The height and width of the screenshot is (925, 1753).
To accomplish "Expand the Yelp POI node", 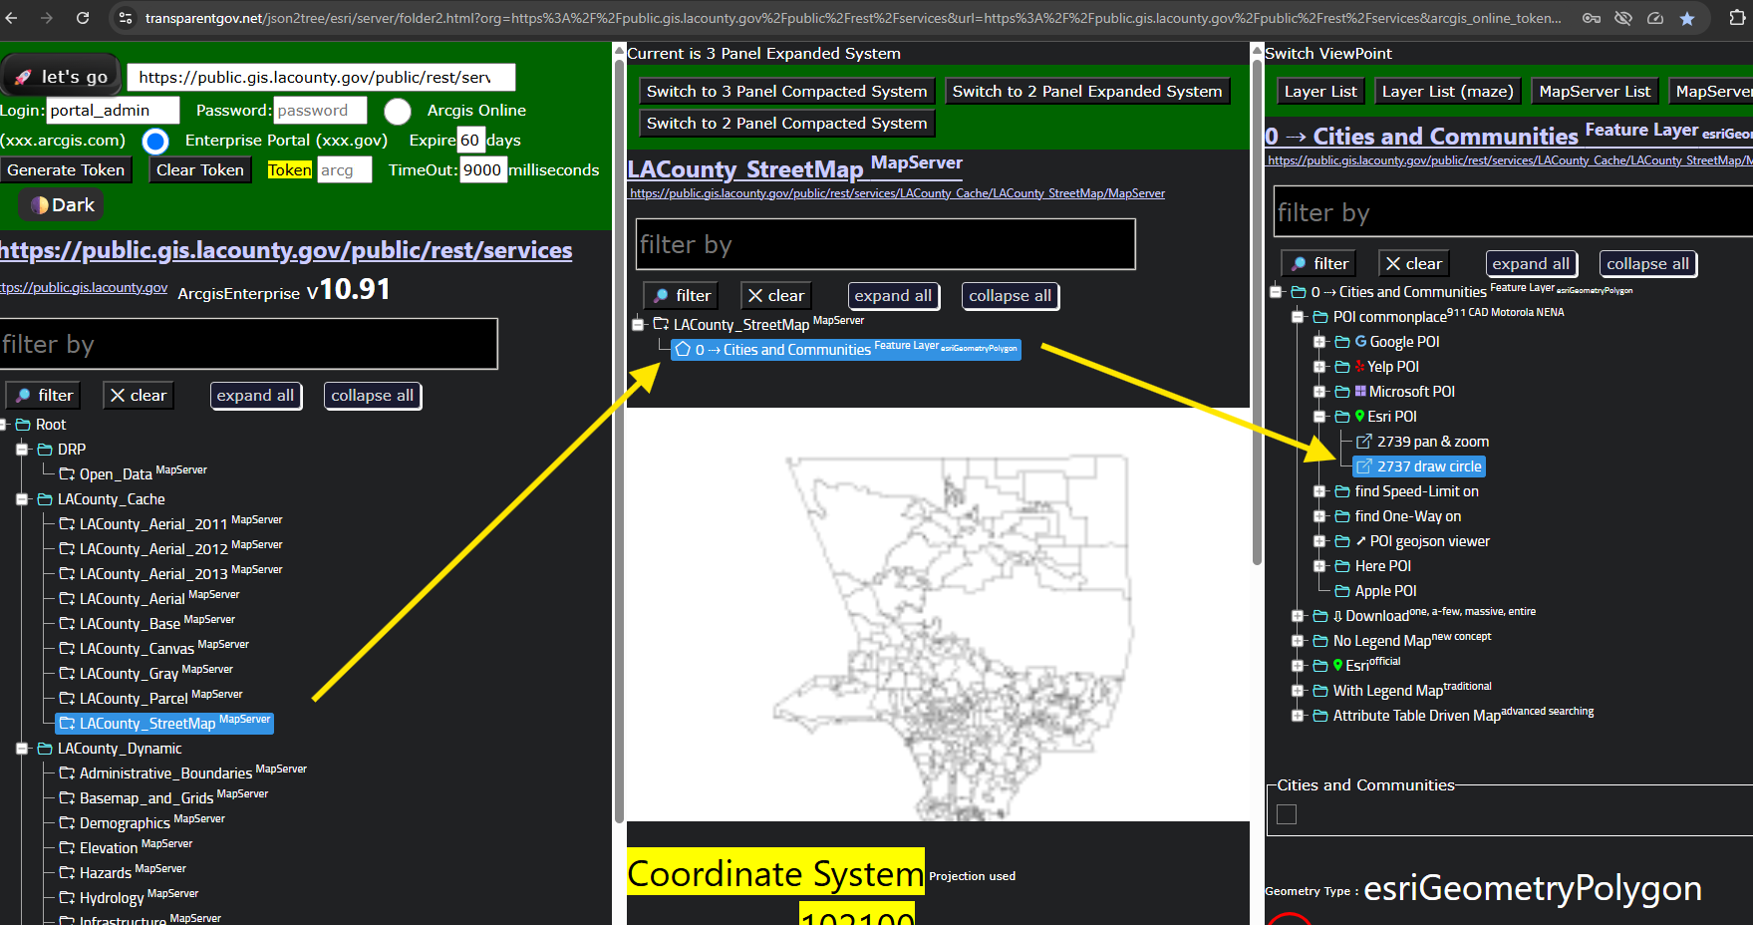I will 1319,367.
